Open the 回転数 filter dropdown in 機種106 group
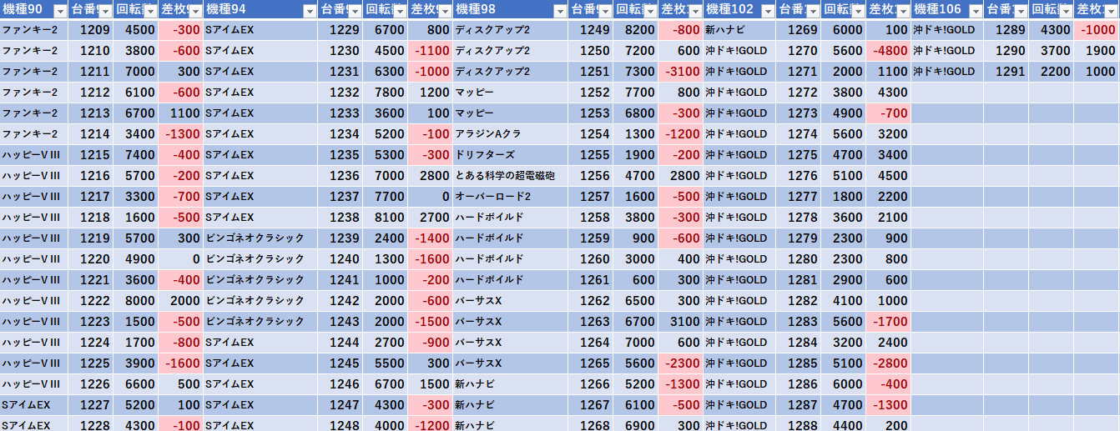This screenshot has height=431, width=1120. click(1066, 10)
